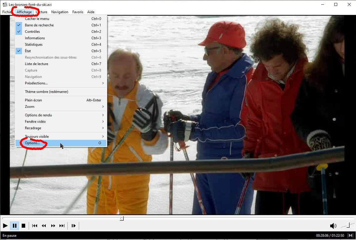This screenshot has height=240, width=356.
Task: Stop playback with the Stop button
Action: [x=23, y=226]
